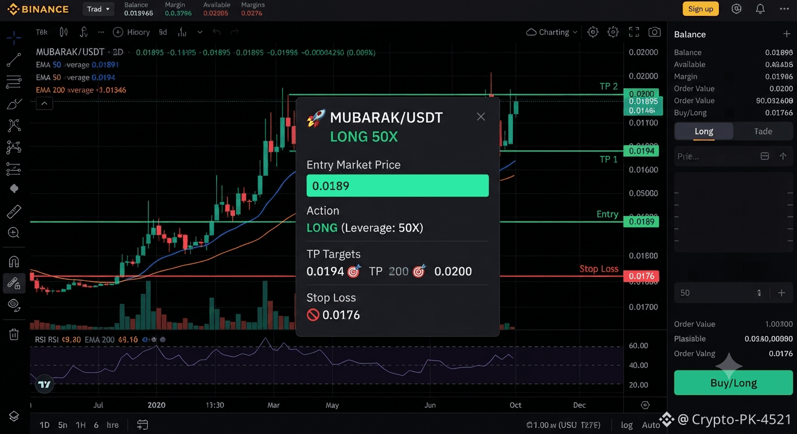Click the Sign up button
Screen dimensions: 797x434
point(701,9)
